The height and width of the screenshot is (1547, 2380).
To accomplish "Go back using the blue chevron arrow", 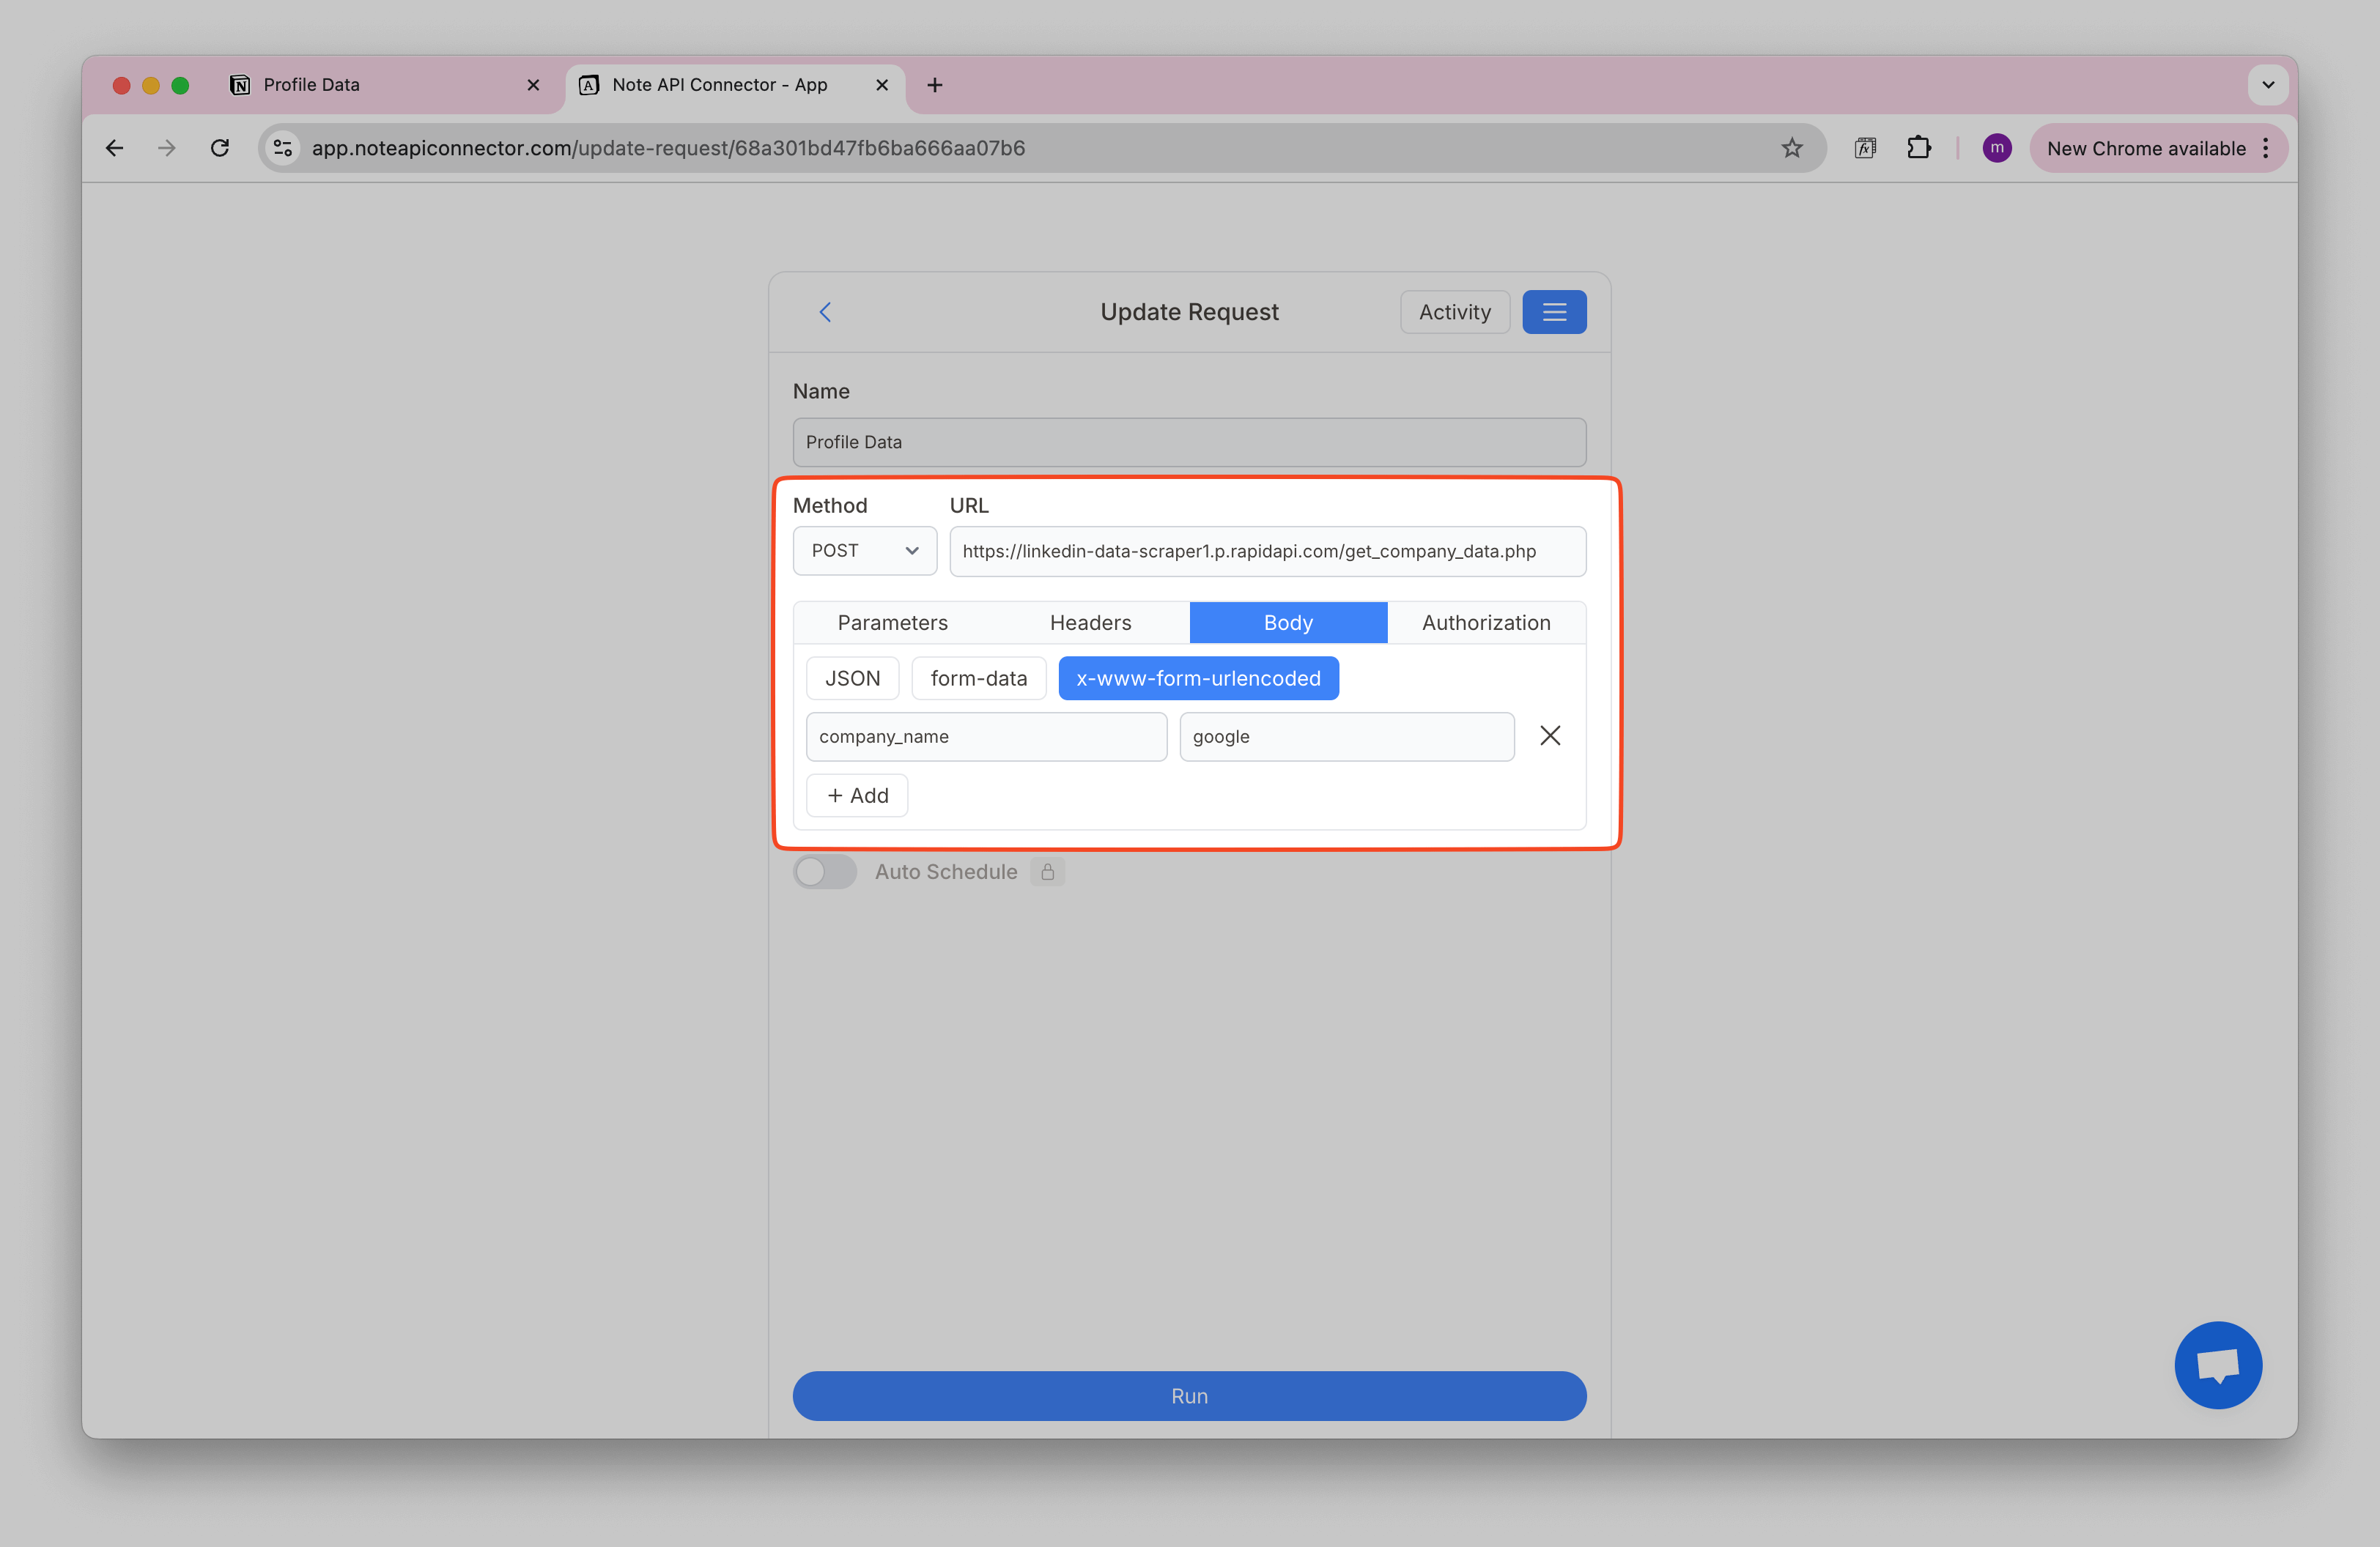I will (825, 312).
